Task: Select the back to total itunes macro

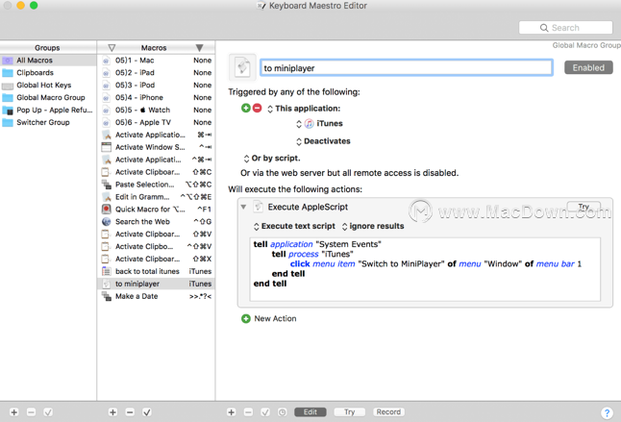Action: coord(156,272)
